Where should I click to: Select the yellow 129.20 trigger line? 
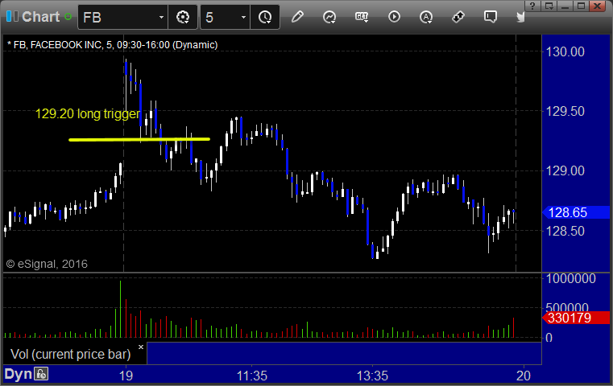[x=139, y=139]
